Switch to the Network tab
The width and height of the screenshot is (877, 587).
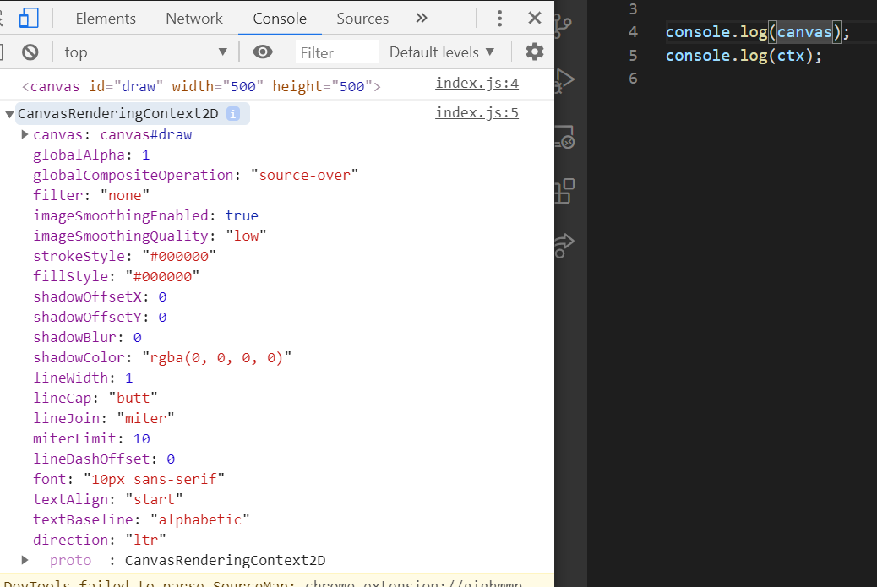193,18
